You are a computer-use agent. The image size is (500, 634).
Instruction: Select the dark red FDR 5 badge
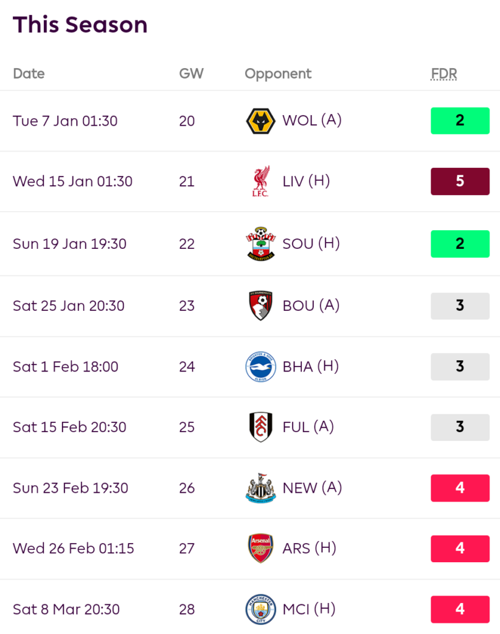pyautogui.click(x=460, y=181)
